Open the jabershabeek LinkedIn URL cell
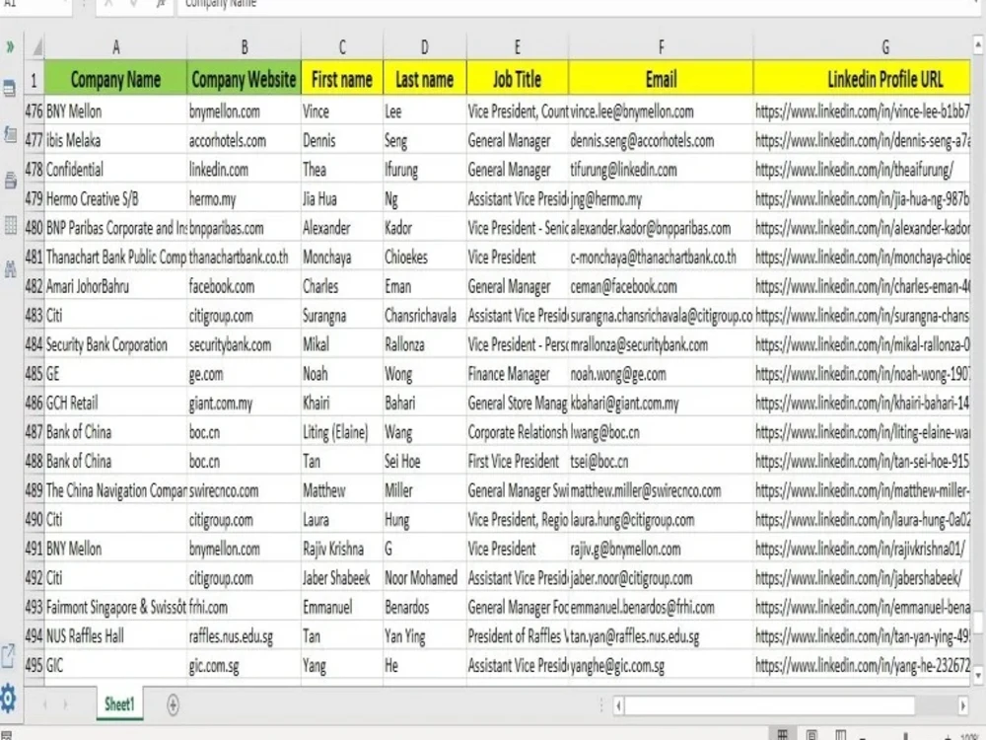Image resolution: width=986 pixels, height=740 pixels. coord(862,577)
